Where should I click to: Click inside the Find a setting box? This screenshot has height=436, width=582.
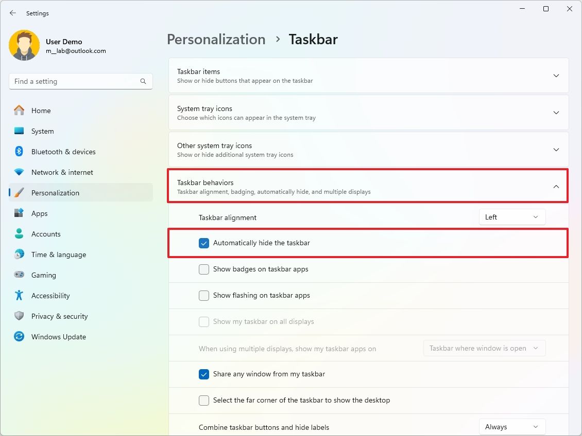pos(77,81)
